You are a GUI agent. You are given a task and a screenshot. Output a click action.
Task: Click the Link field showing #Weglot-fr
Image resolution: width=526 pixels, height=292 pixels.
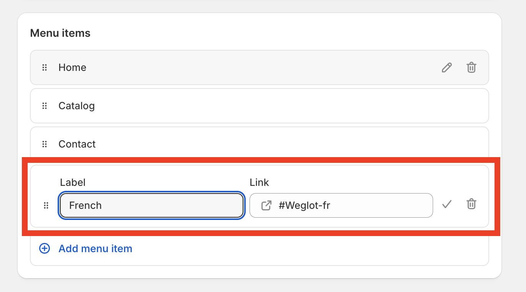click(341, 205)
